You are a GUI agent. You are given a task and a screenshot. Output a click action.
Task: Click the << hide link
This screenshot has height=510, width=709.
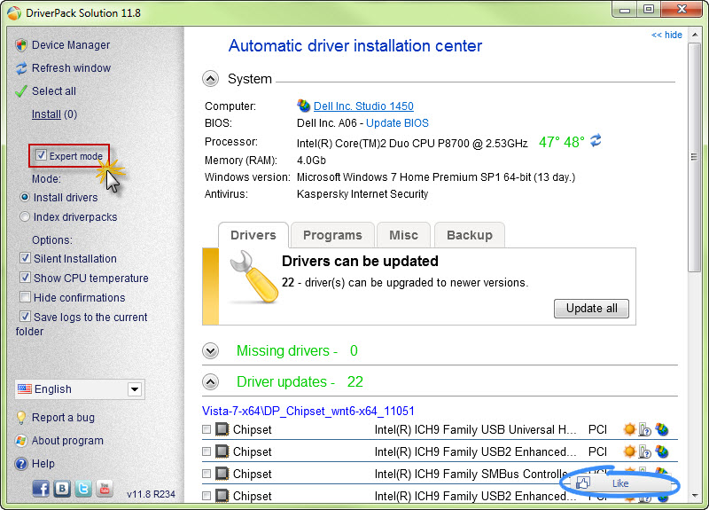tap(666, 35)
